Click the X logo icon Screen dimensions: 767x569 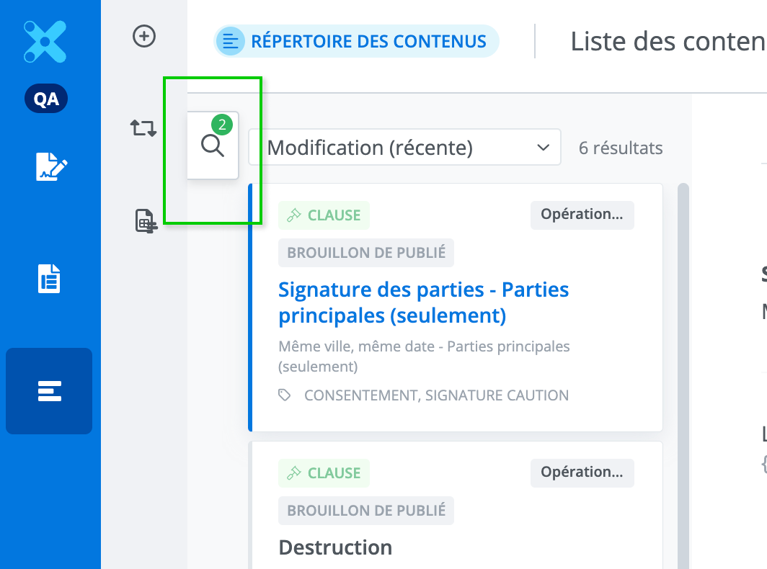[x=45, y=41]
